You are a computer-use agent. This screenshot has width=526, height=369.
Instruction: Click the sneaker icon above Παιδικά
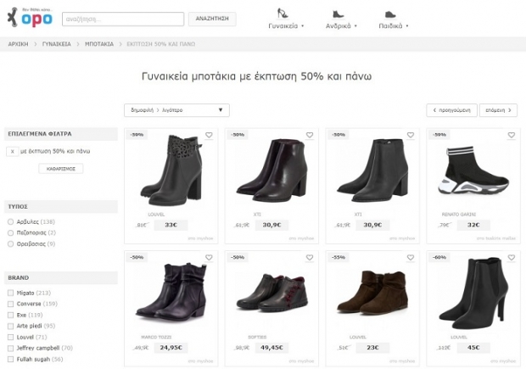click(x=390, y=14)
